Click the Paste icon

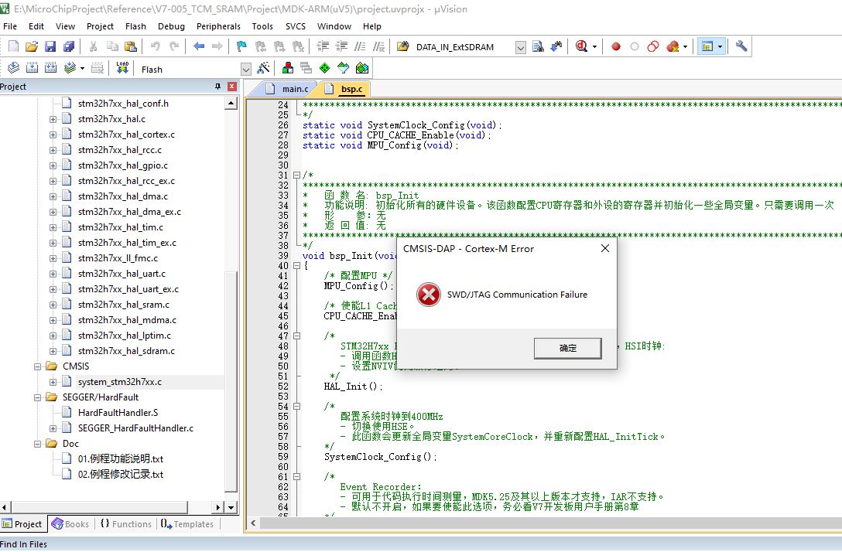pos(131,46)
